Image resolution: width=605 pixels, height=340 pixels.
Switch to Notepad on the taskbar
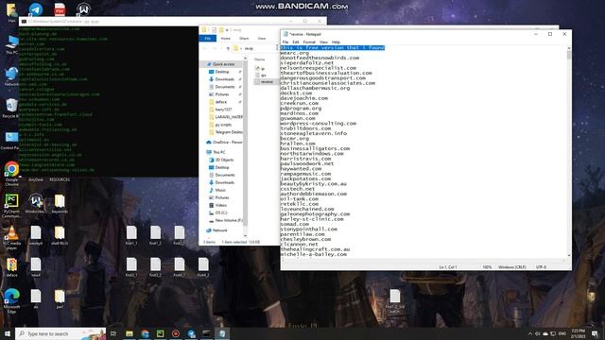pos(222,333)
